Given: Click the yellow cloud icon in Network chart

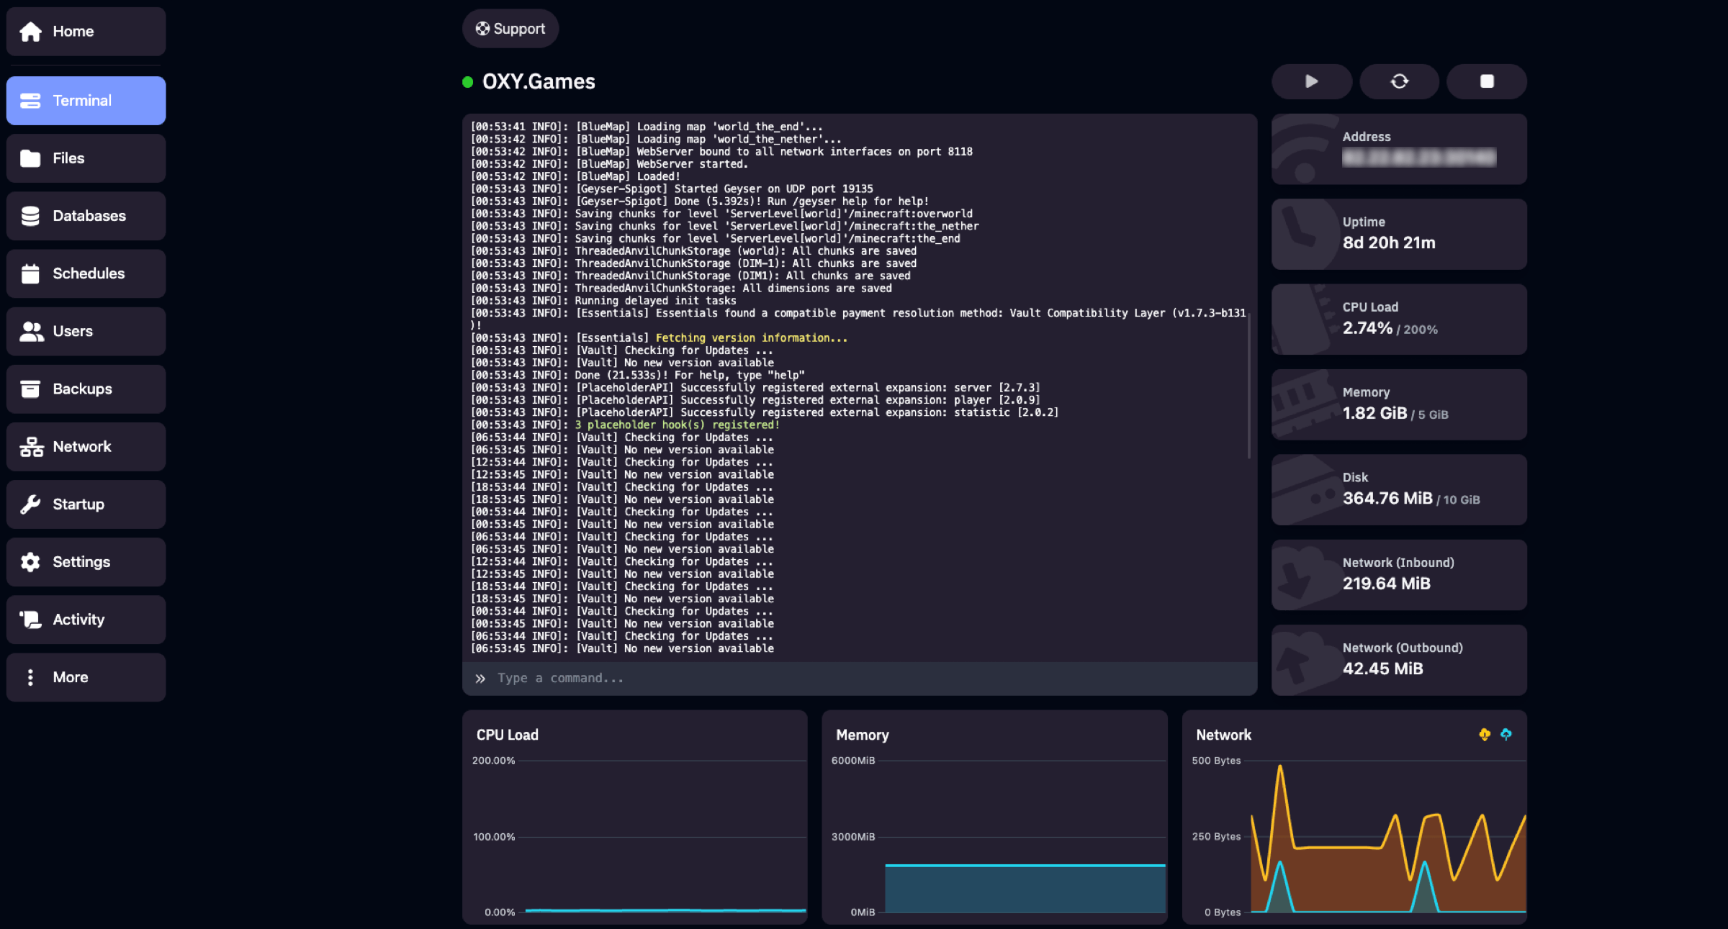Looking at the screenshot, I should (x=1485, y=734).
